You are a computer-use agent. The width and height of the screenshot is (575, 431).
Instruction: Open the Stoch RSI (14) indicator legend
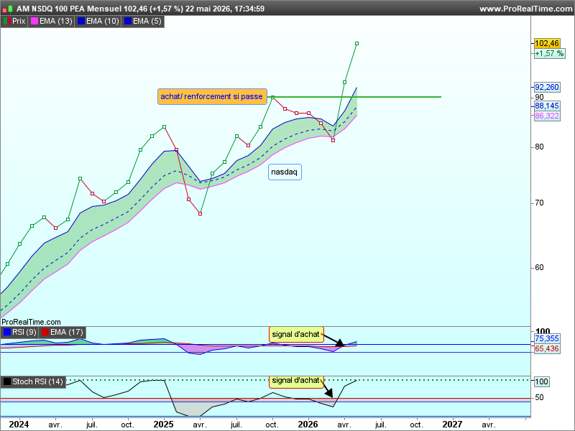33,381
